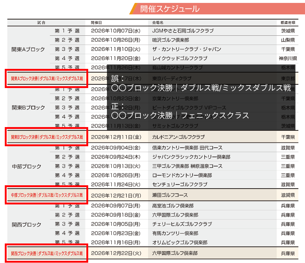
Task: Click 六甲国際ゴルフ倶楽部 in the 09月18日 row
Action: click(x=175, y=215)
